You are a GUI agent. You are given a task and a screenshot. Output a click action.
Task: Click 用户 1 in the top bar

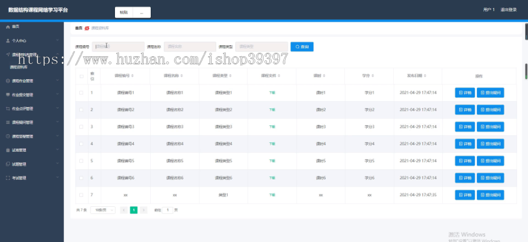click(x=489, y=10)
